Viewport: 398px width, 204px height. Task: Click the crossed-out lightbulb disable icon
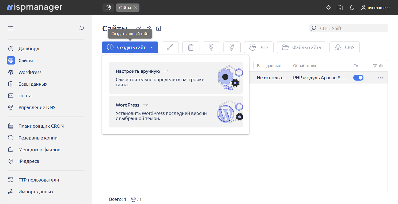click(x=232, y=47)
